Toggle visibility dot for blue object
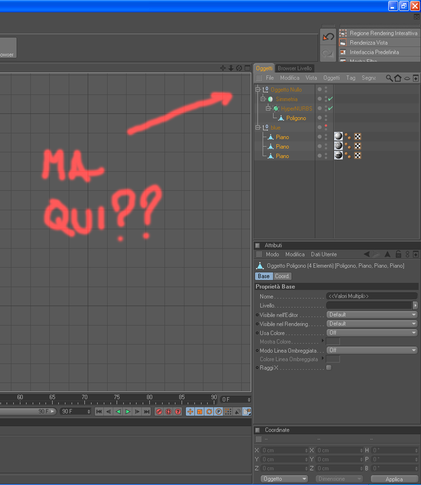 coord(320,127)
